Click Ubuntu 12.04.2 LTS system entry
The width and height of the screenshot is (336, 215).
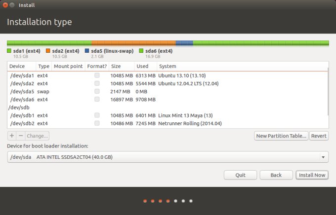pyautogui.click(x=188, y=83)
